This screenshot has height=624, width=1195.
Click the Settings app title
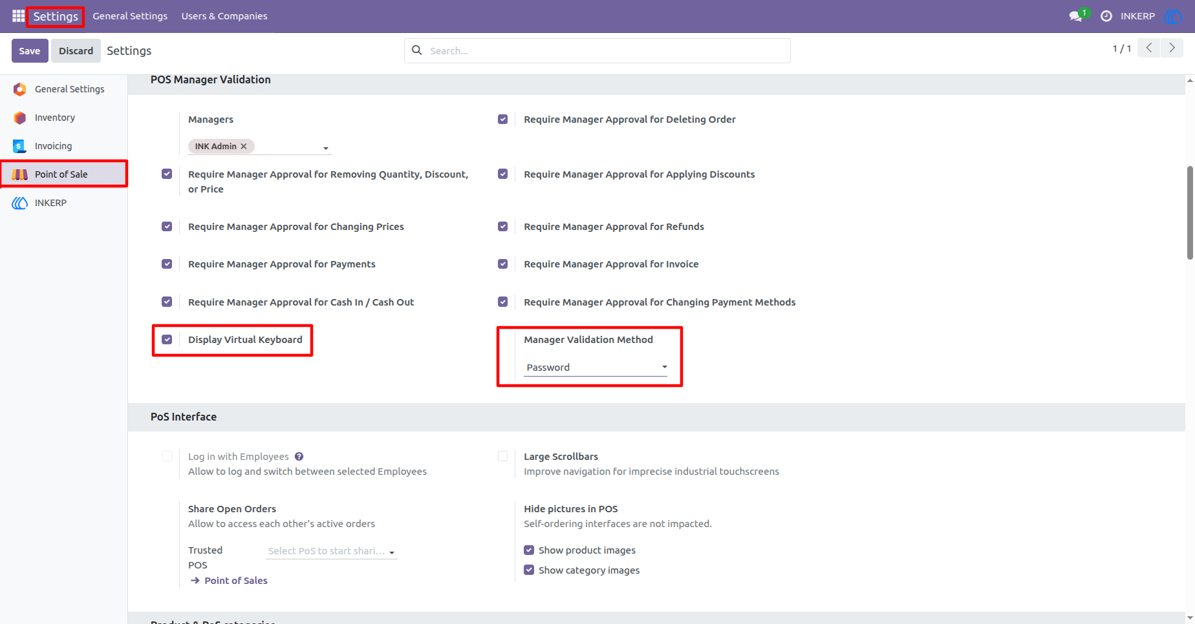point(56,16)
